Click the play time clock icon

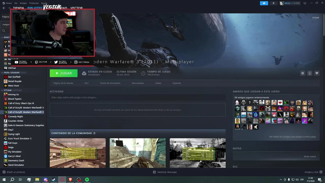pyautogui.click(x=143, y=73)
